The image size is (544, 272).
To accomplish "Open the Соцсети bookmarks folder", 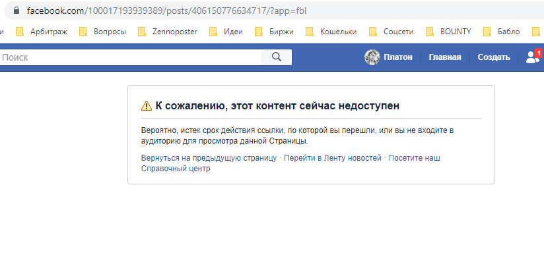I will [x=391, y=32].
